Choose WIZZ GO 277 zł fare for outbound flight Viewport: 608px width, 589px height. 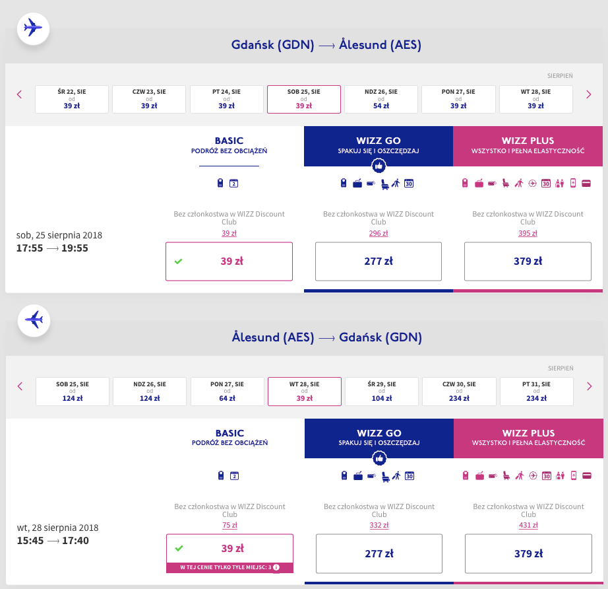[379, 261]
